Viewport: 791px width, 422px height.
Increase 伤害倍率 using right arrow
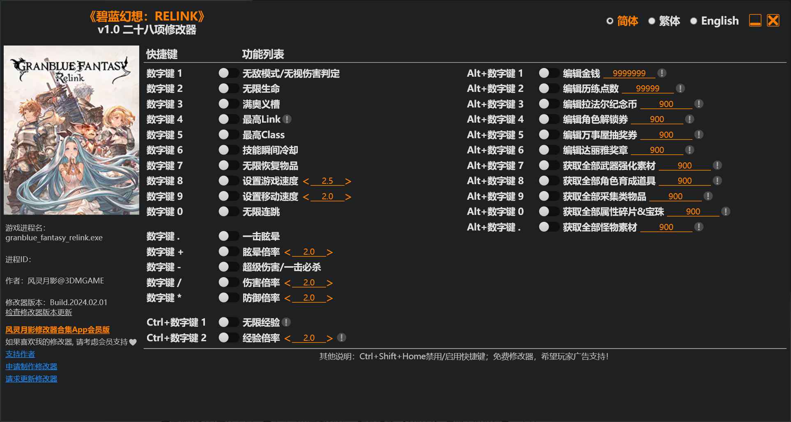(x=330, y=282)
